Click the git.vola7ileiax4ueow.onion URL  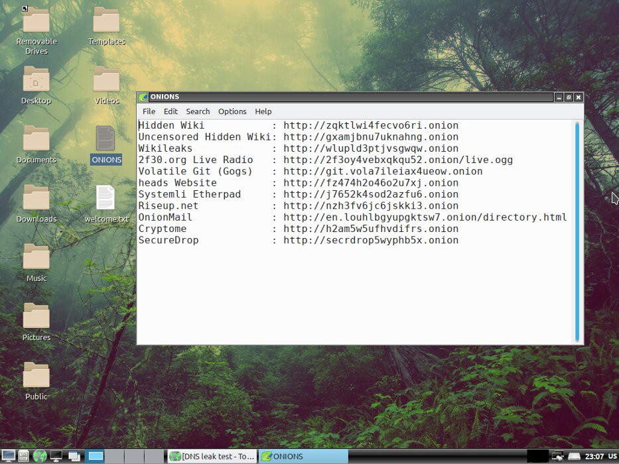(383, 171)
